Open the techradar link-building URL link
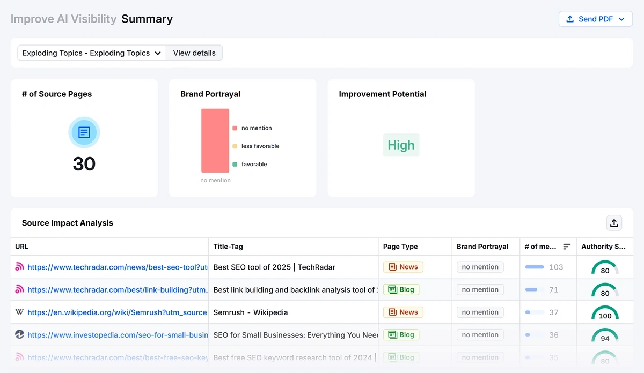Screen dimensions: 644x373 pyautogui.click(x=118, y=289)
